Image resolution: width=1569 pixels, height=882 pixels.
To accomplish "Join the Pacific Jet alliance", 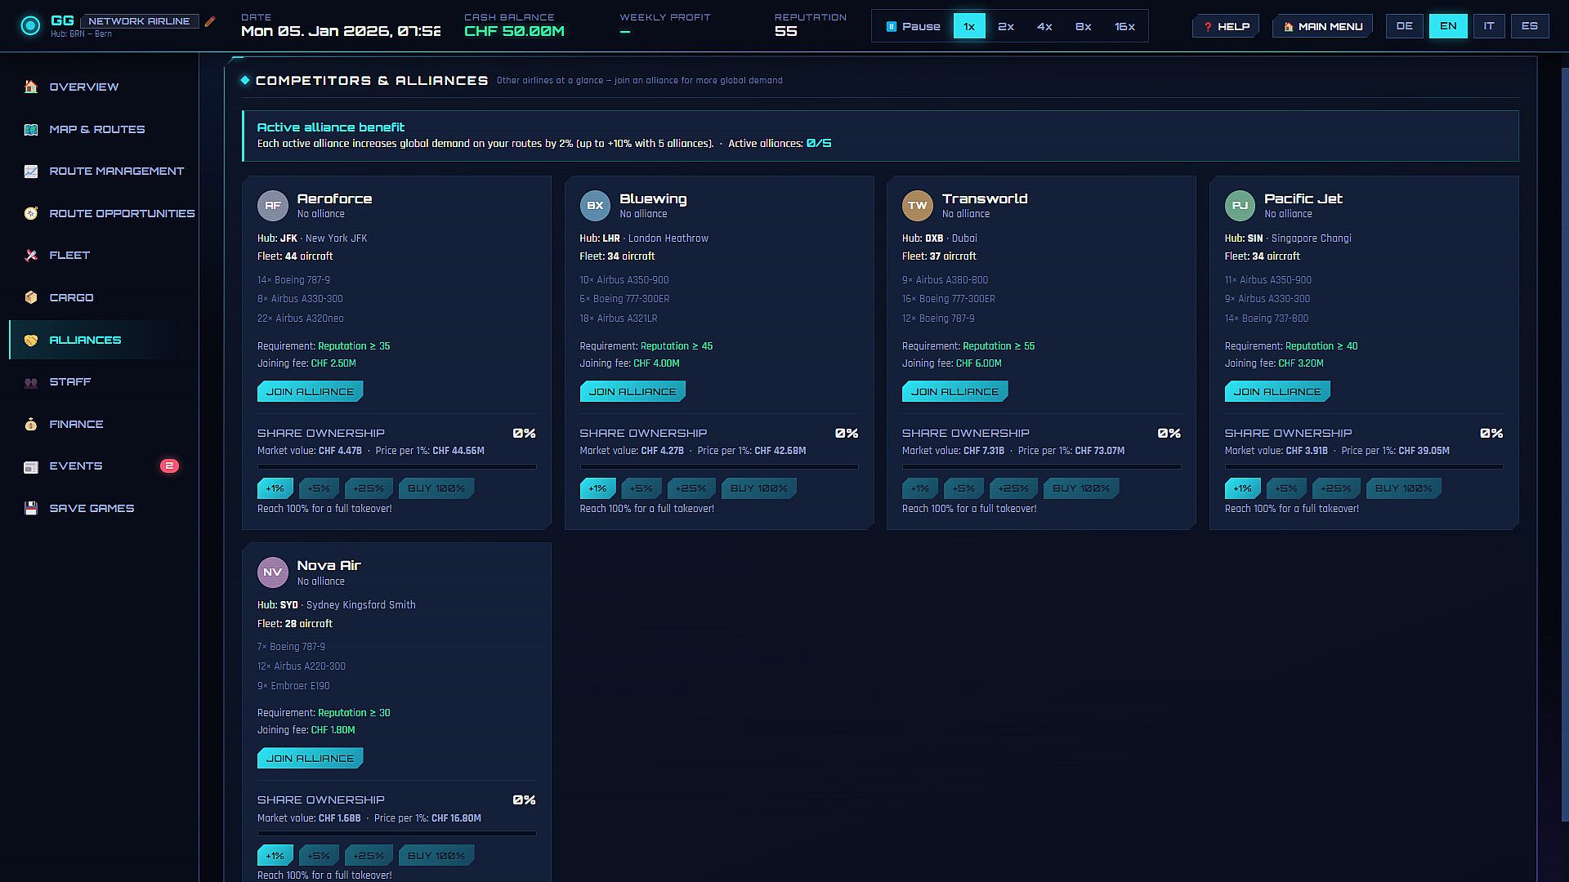I will (x=1277, y=391).
